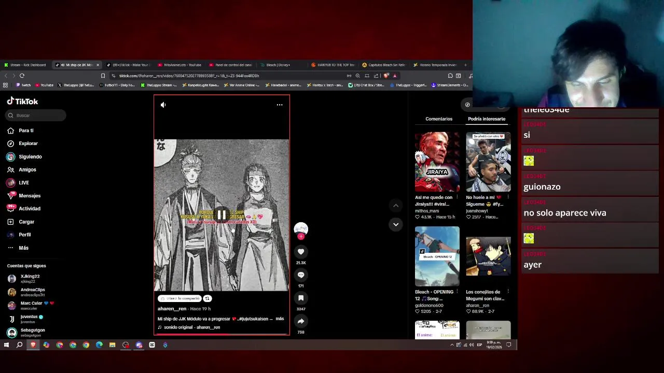Open the Twitch bookmark
664x373 pixels.
23,85
